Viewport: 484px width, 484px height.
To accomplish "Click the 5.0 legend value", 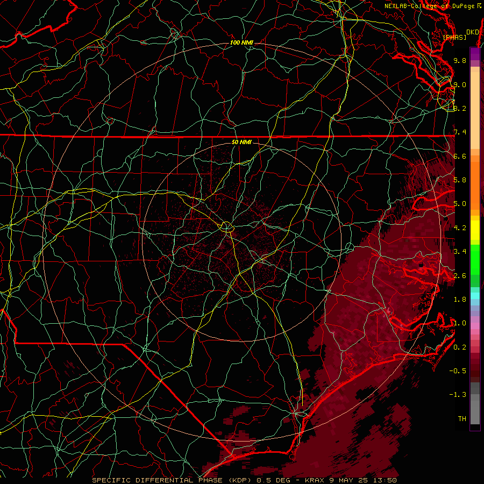I will click(460, 204).
